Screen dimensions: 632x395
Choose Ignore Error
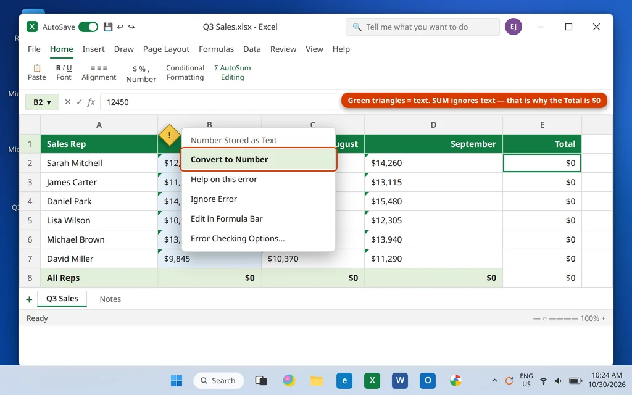click(259, 199)
